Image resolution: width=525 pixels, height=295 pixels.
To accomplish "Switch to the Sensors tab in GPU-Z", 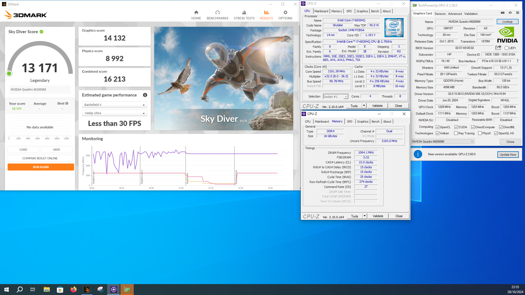I will point(440,14).
